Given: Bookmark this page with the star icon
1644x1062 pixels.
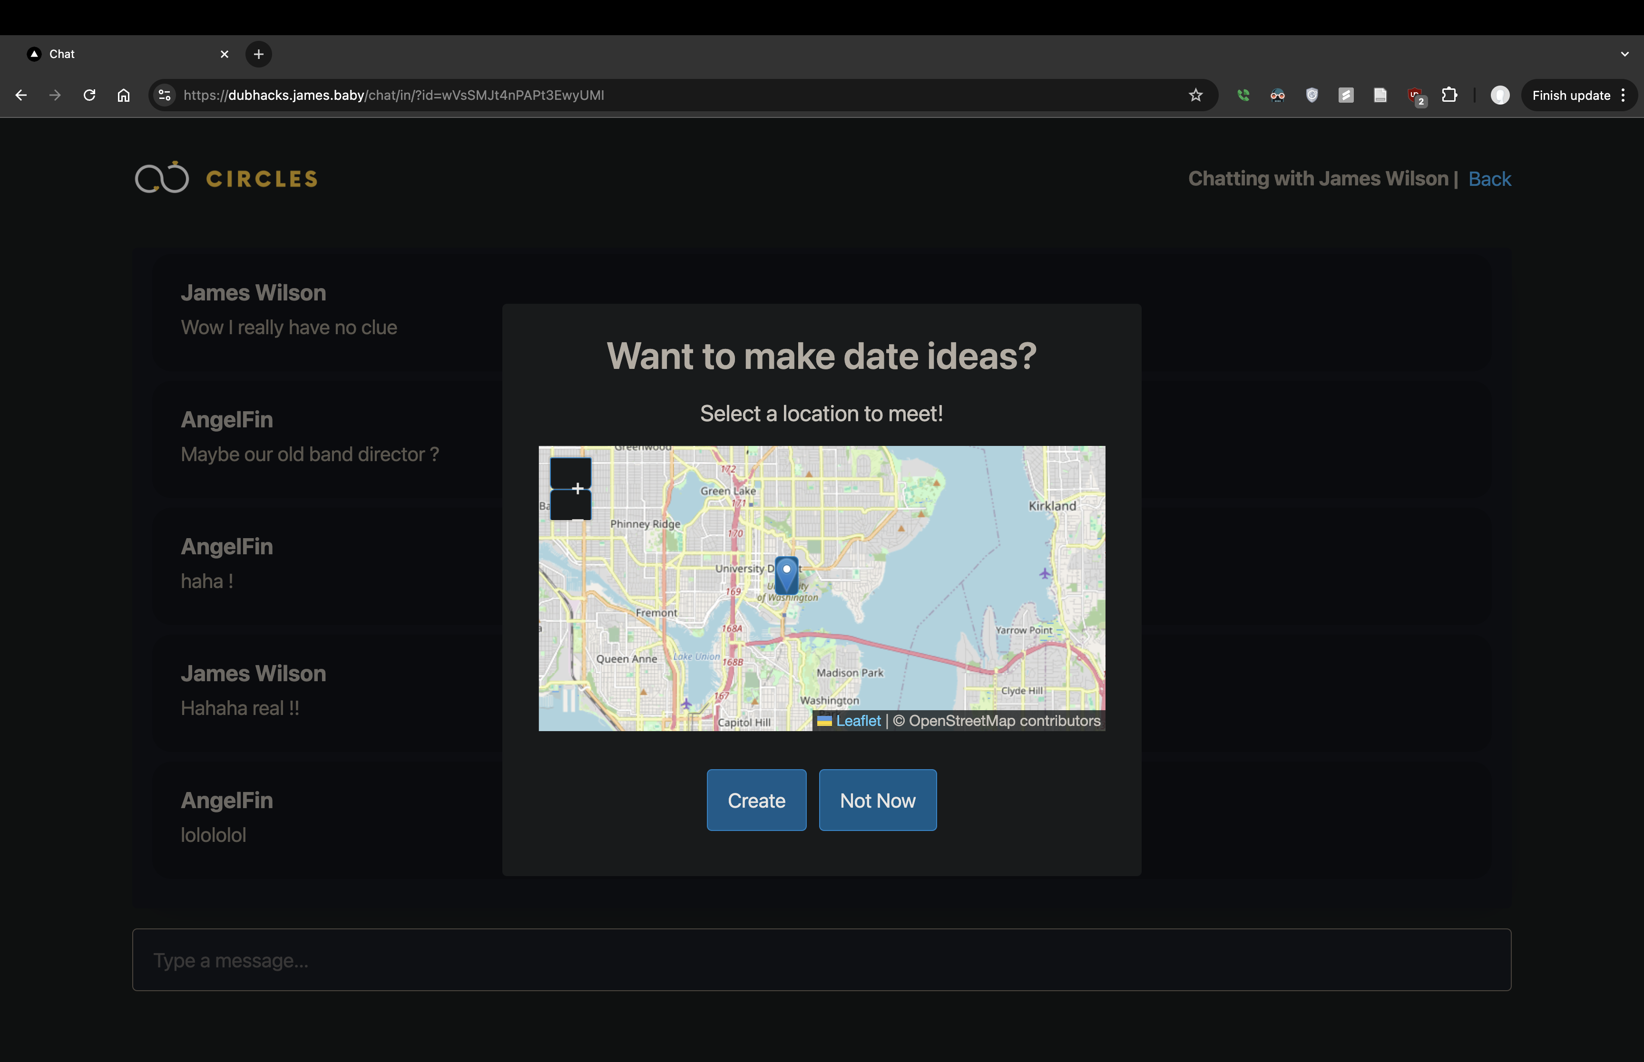Looking at the screenshot, I should (1195, 95).
